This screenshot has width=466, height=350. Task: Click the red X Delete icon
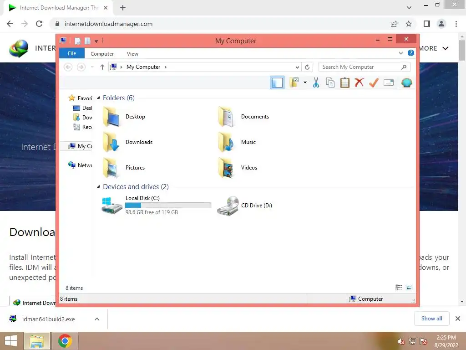click(360, 82)
